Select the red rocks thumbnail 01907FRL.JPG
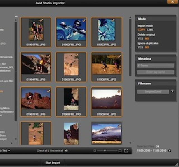The height and width of the screenshot is (167, 179). (36, 102)
